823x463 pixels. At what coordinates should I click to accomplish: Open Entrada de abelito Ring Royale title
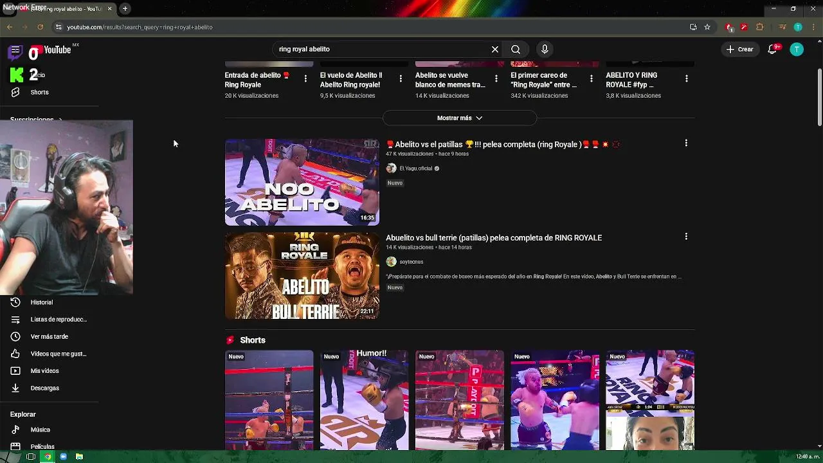point(257,80)
